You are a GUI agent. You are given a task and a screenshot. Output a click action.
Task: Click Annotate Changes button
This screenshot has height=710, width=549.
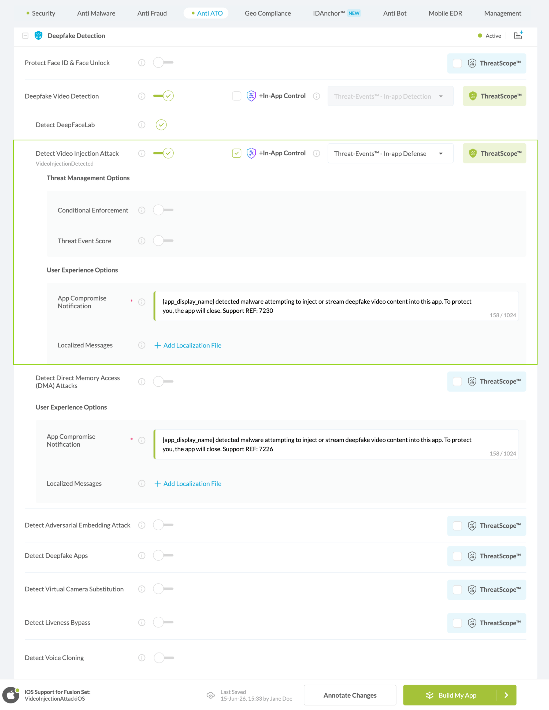coord(350,695)
